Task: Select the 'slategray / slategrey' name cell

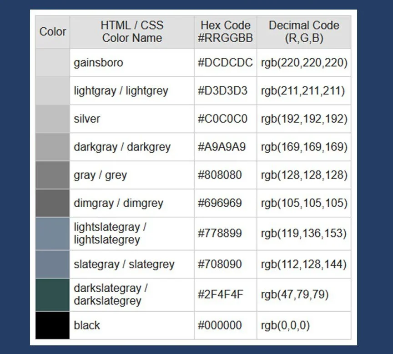Action: click(x=132, y=264)
